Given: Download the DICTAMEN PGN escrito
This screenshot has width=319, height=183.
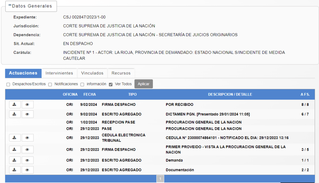Looking at the screenshot, I should point(15,114).
